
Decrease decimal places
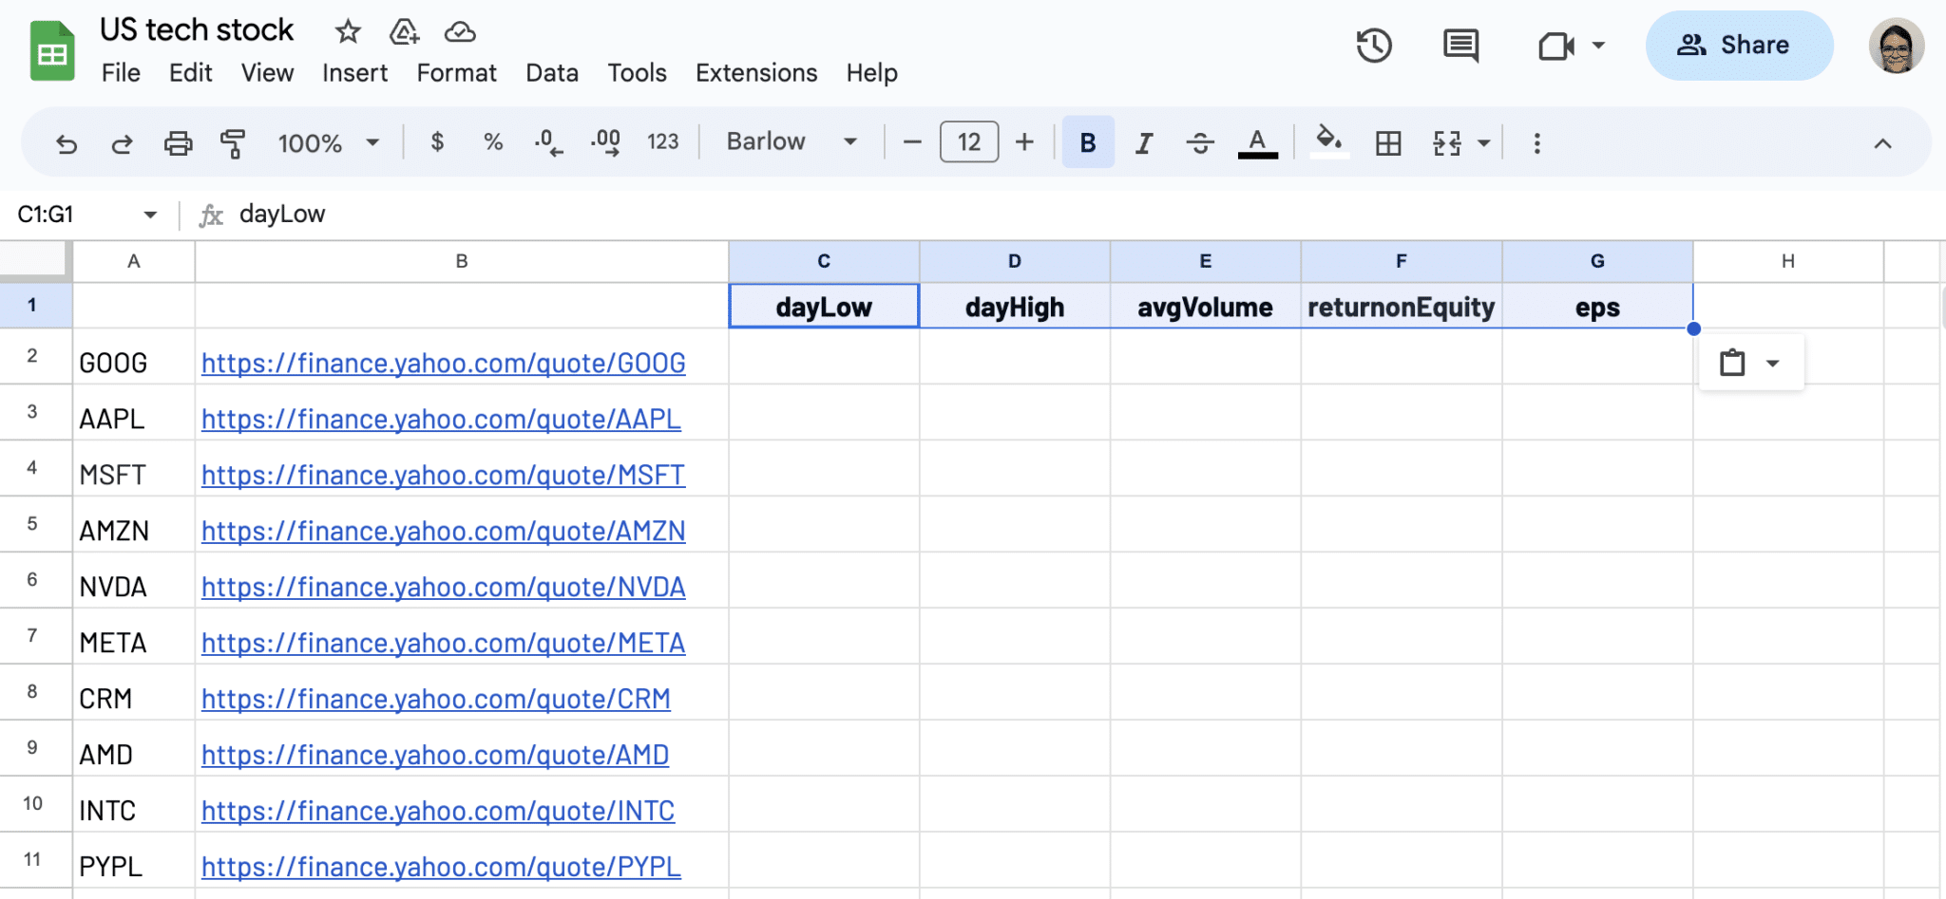point(547,141)
